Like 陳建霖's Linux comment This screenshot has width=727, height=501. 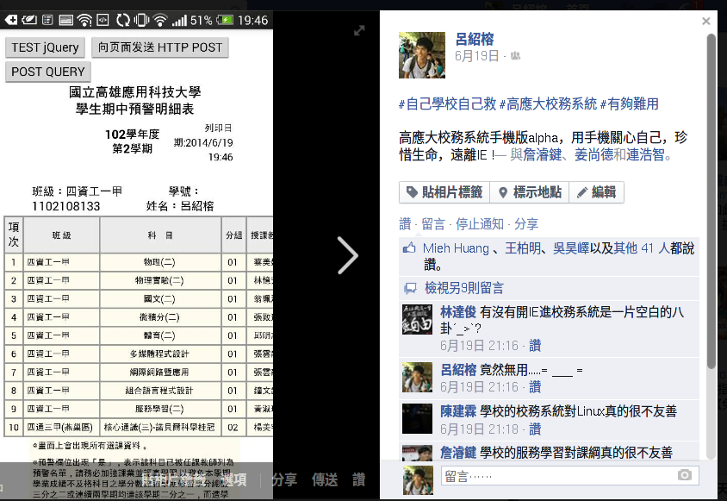[535, 429]
